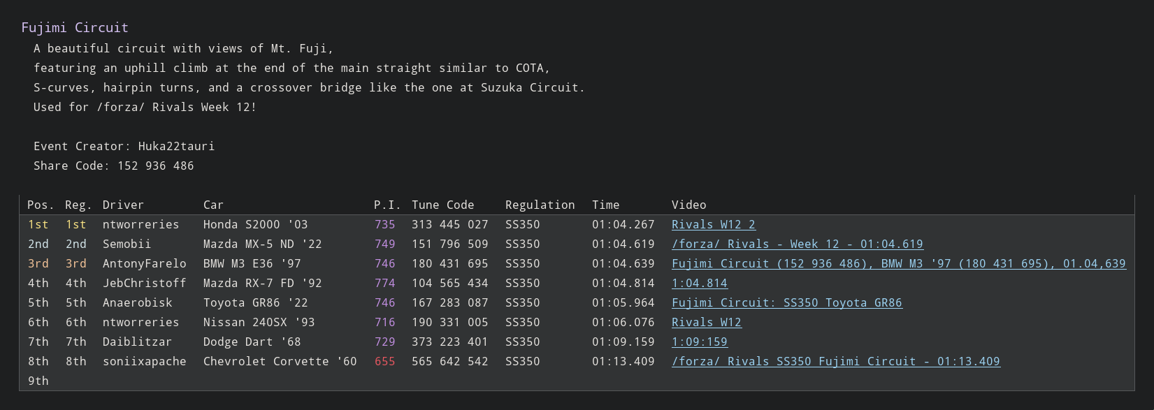Click the lap time '01:06.076'
Image resolution: width=1154 pixels, height=410 pixels.
click(x=623, y=322)
